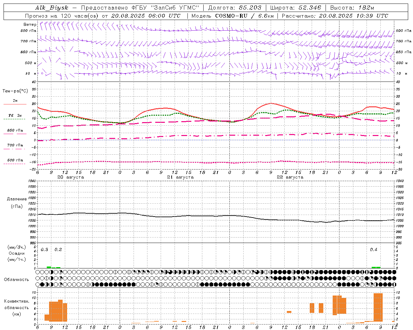Click the Тем-ра(°C) axis title
The height and width of the screenshot is (330, 413).
pyautogui.click(x=15, y=91)
